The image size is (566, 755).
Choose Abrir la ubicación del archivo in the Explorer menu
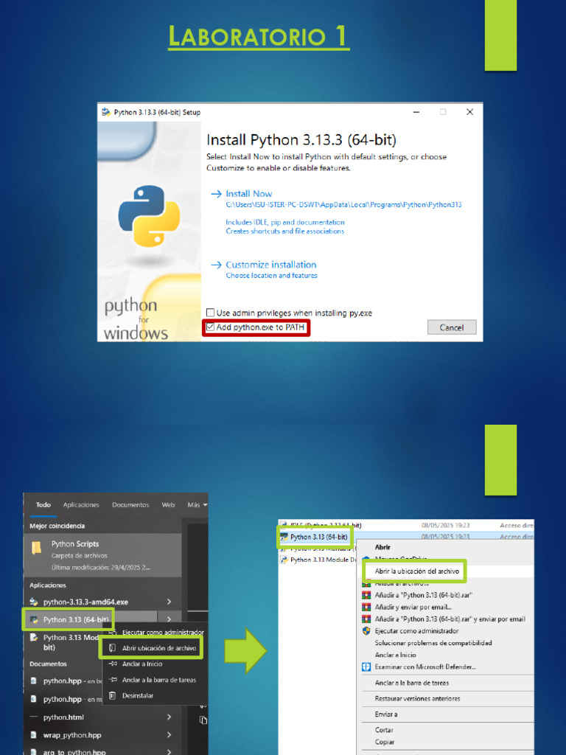(x=417, y=571)
